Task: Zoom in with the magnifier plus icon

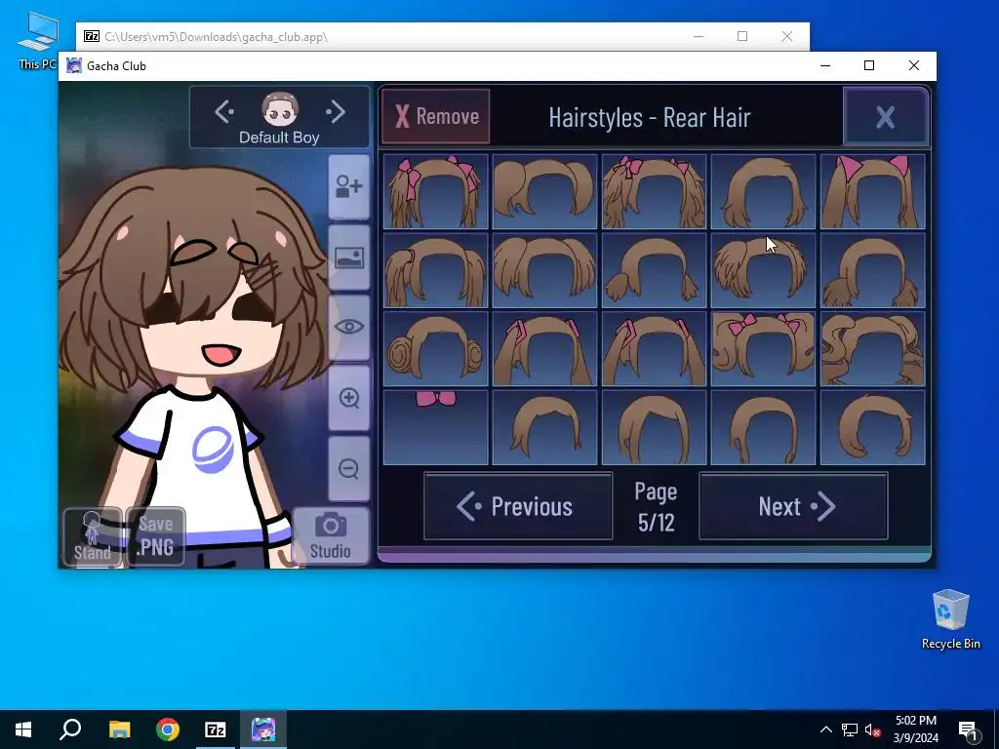Action: coord(349,398)
